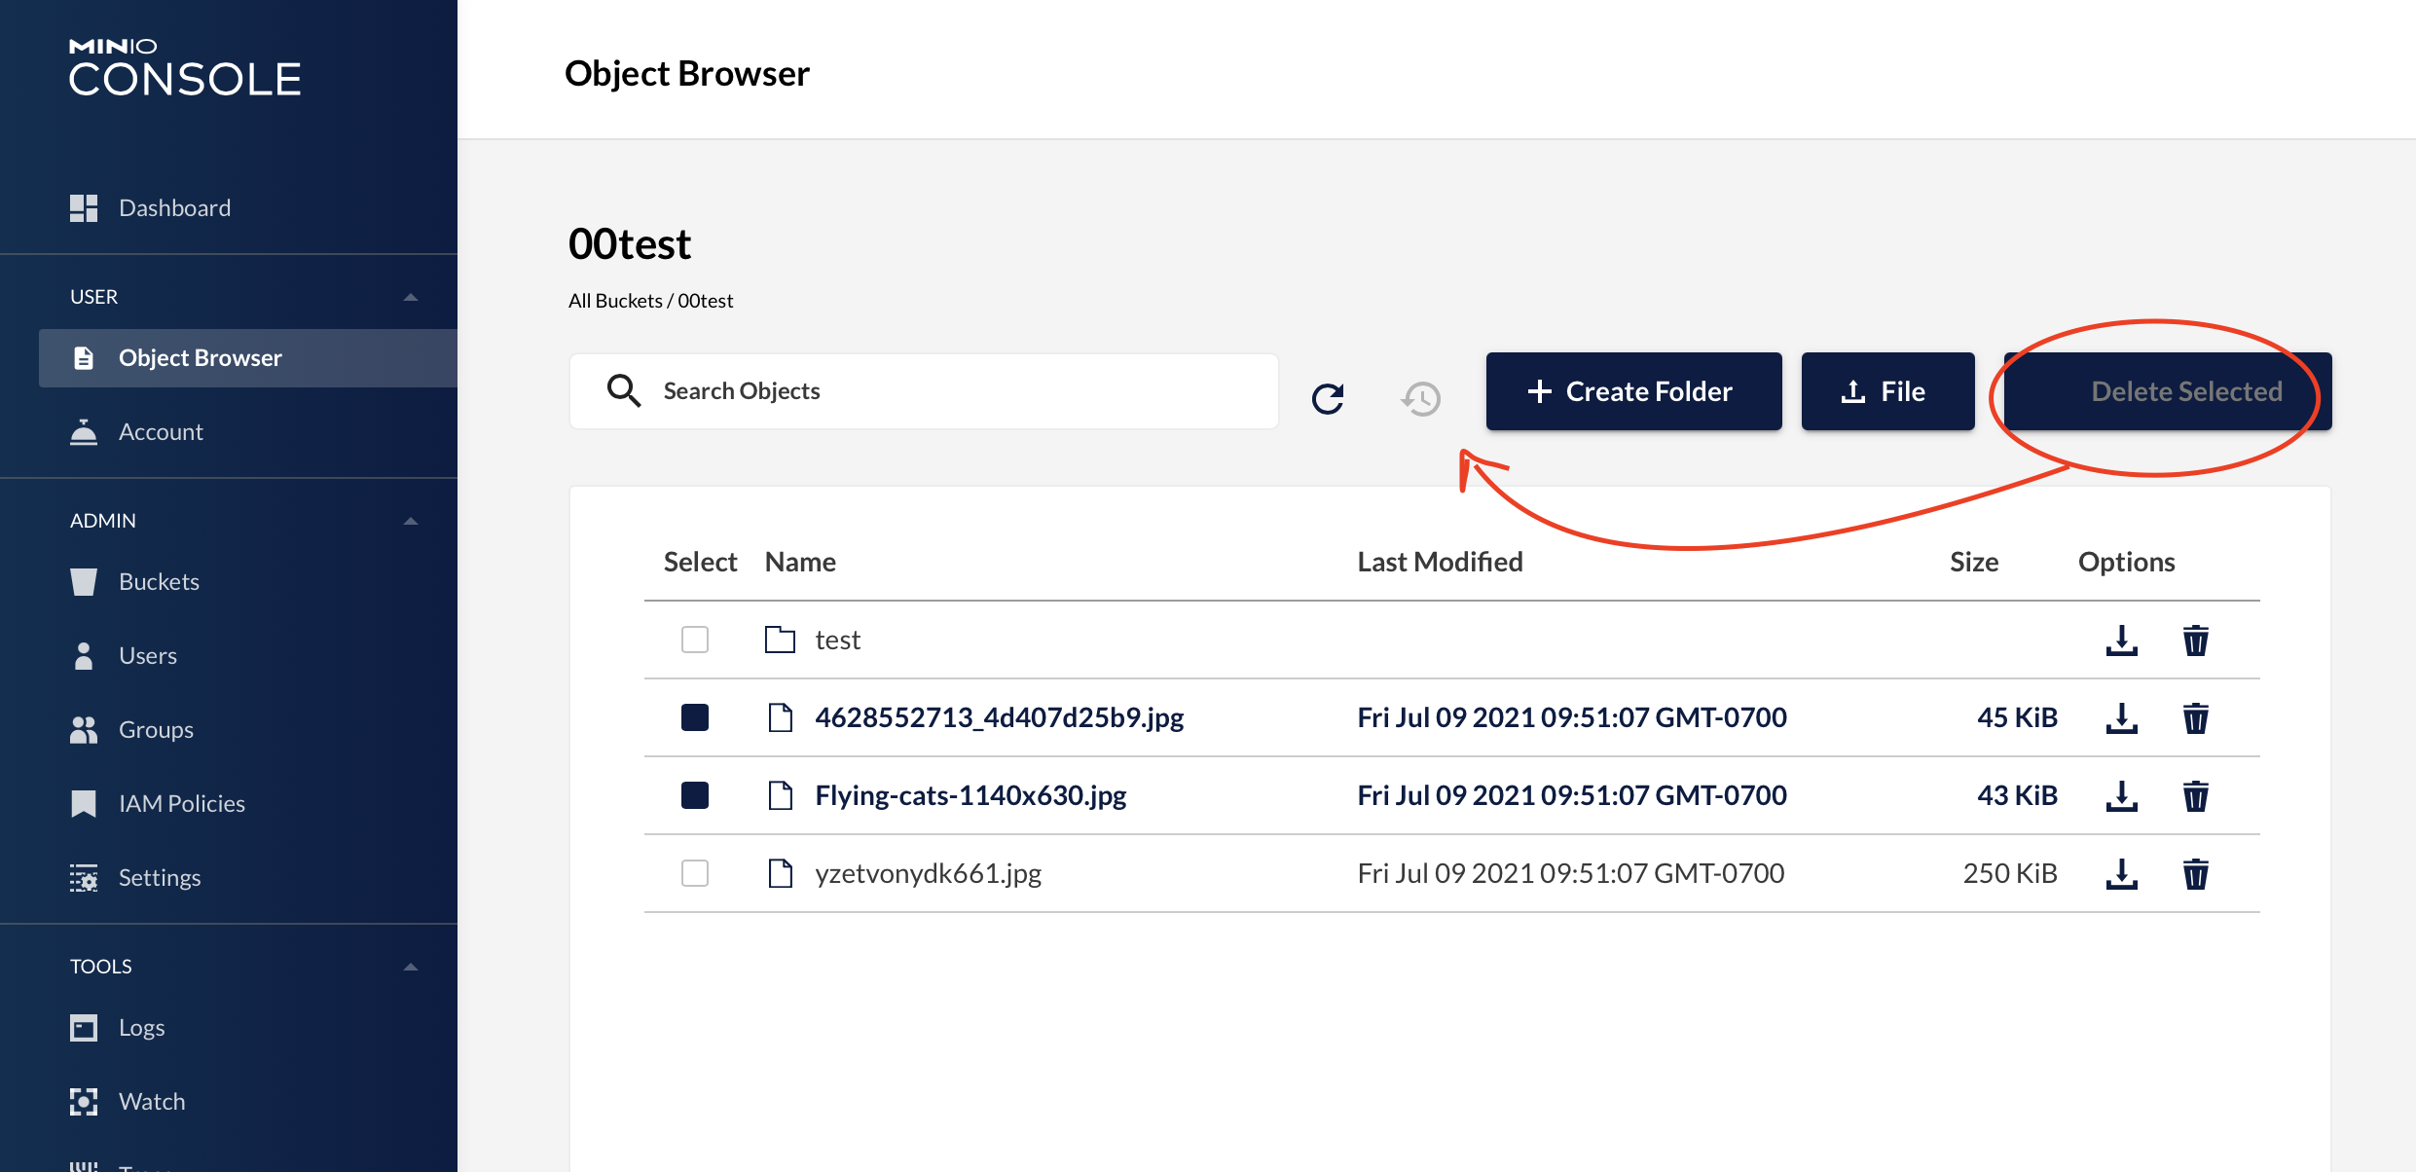Click the search magnifier icon
Image resolution: width=2416 pixels, height=1172 pixels.
(623, 391)
